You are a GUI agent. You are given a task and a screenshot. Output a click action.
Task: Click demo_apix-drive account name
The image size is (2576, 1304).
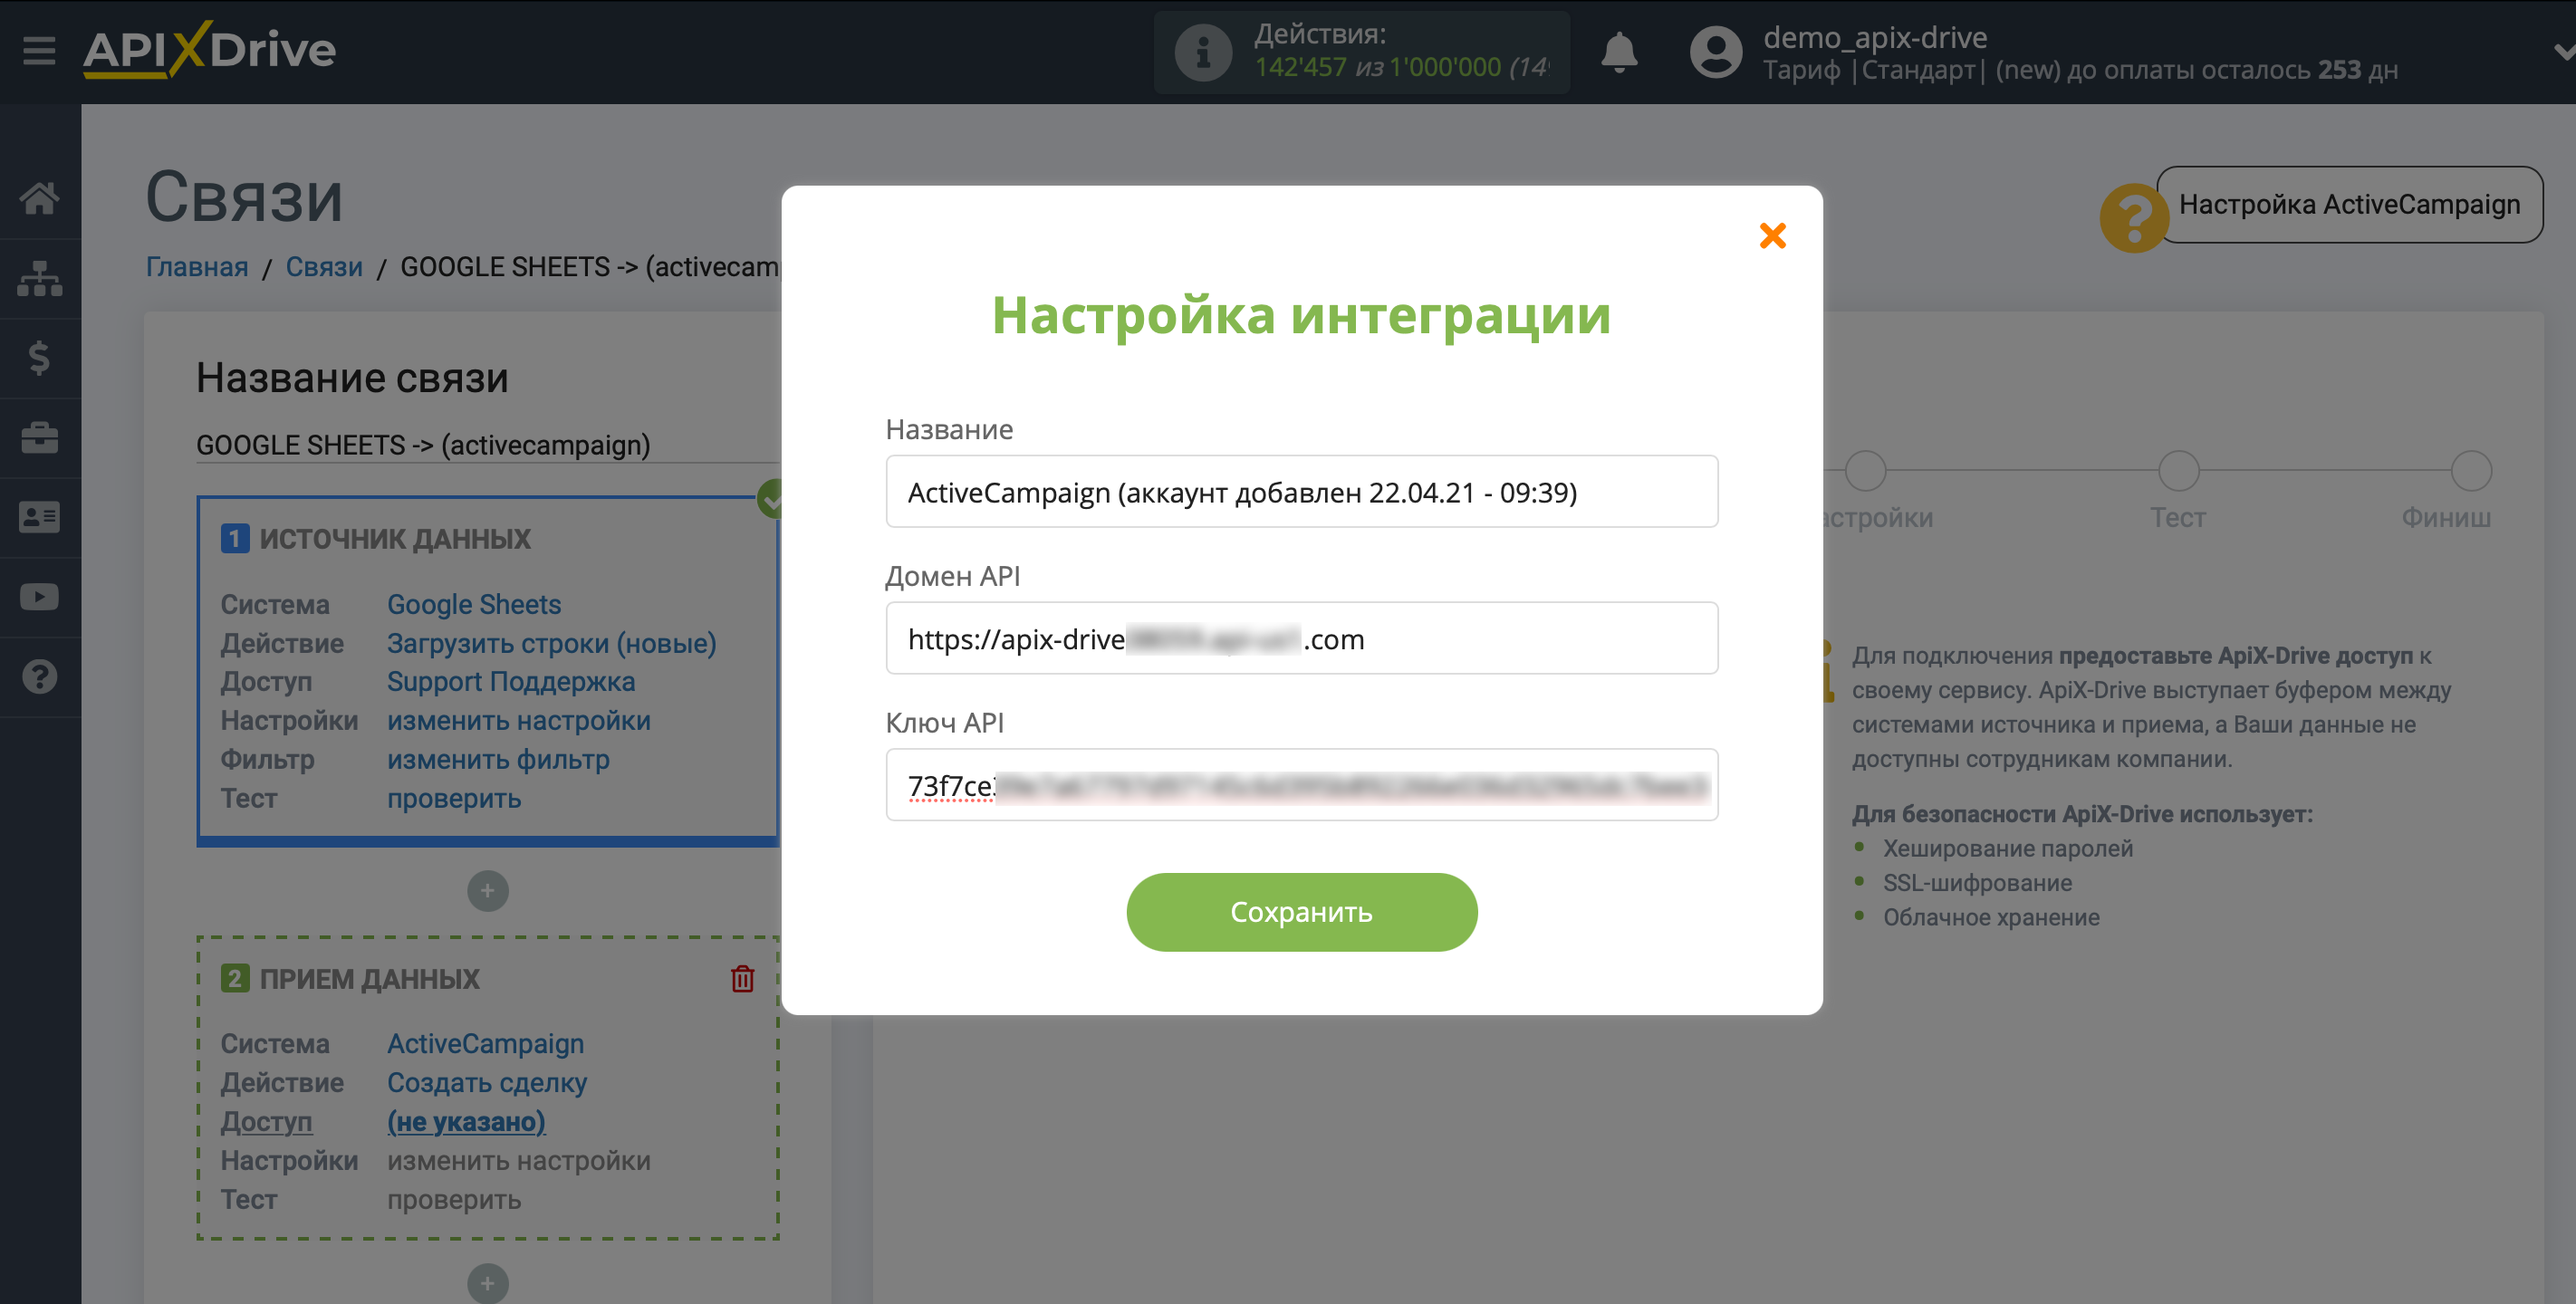click(1874, 37)
